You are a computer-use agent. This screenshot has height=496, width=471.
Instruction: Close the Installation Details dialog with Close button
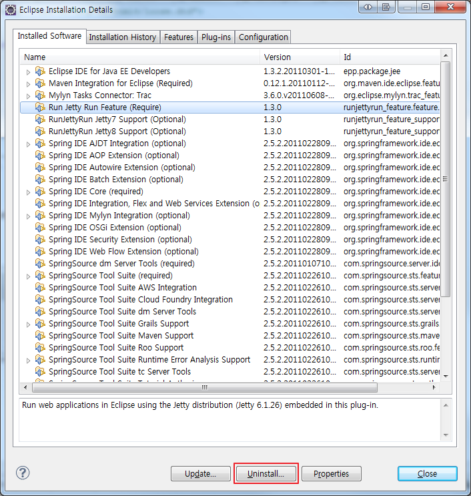pos(428,473)
